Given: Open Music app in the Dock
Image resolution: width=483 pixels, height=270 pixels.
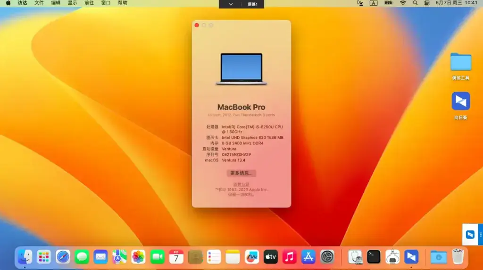Looking at the screenshot, I should click(290, 257).
